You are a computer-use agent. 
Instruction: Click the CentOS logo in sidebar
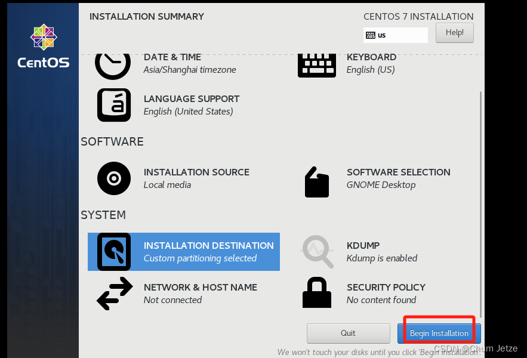pos(44,46)
